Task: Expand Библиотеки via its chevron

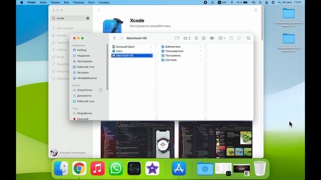Action: (x=200, y=46)
